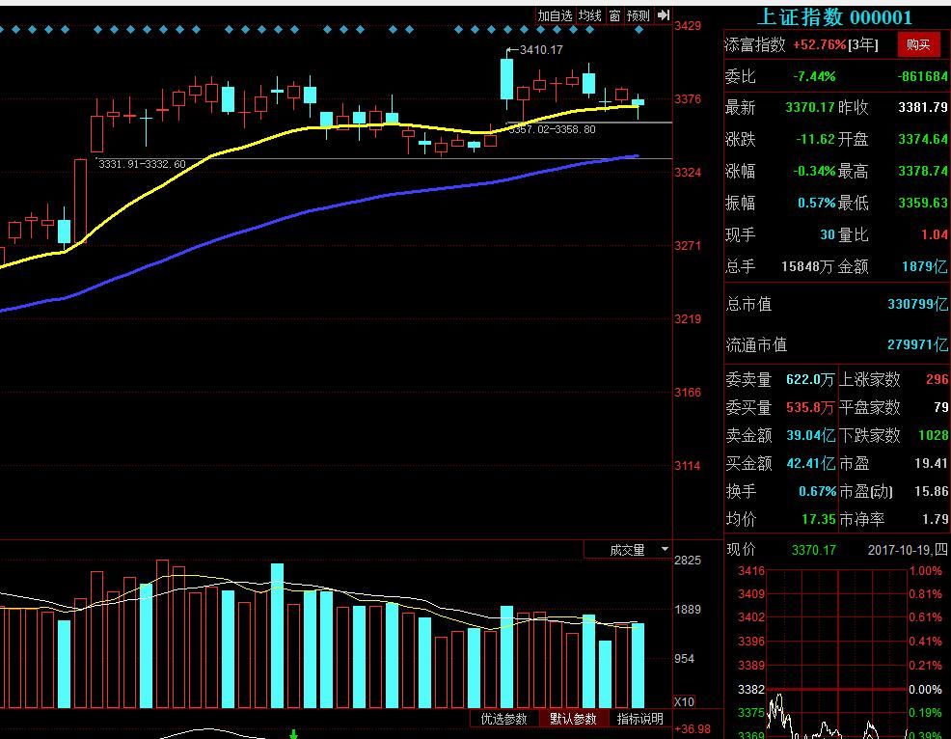Screen dimensions: 951x739
Task: Click the 加自选 add-to-watchlist button
Action: tap(555, 15)
